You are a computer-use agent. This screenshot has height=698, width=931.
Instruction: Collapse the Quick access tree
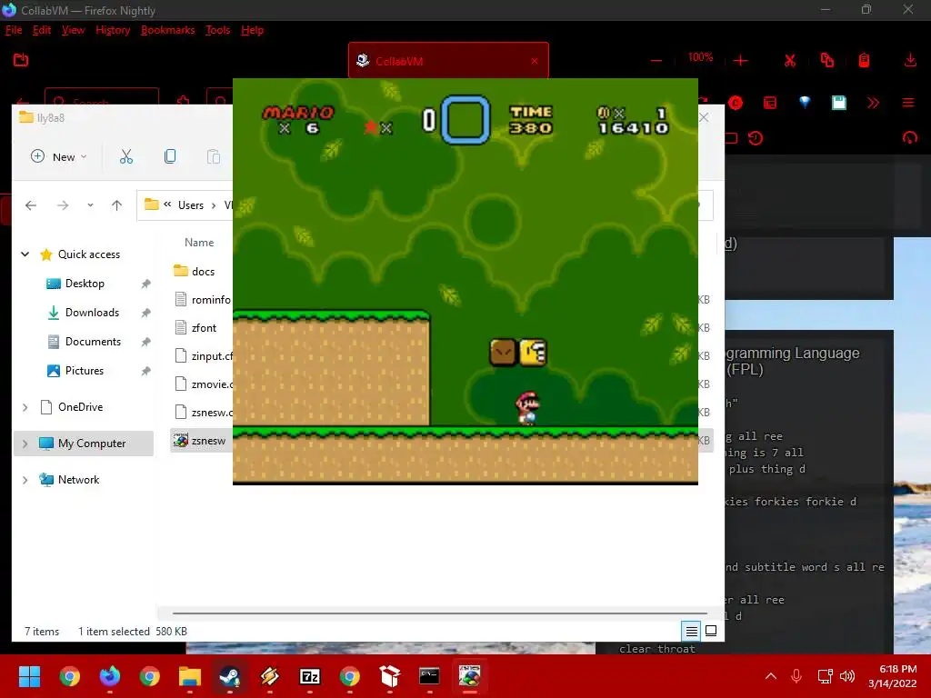(25, 254)
